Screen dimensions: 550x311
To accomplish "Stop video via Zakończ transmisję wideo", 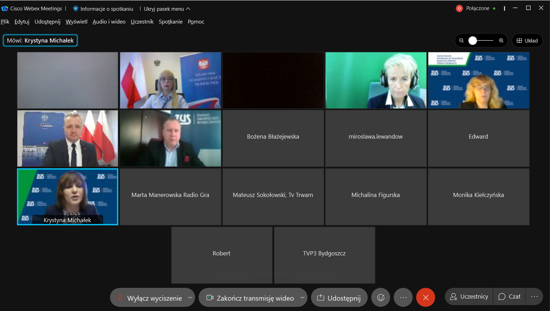I will [250, 298].
